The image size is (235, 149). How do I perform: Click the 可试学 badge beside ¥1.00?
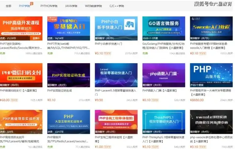pos(107,147)
